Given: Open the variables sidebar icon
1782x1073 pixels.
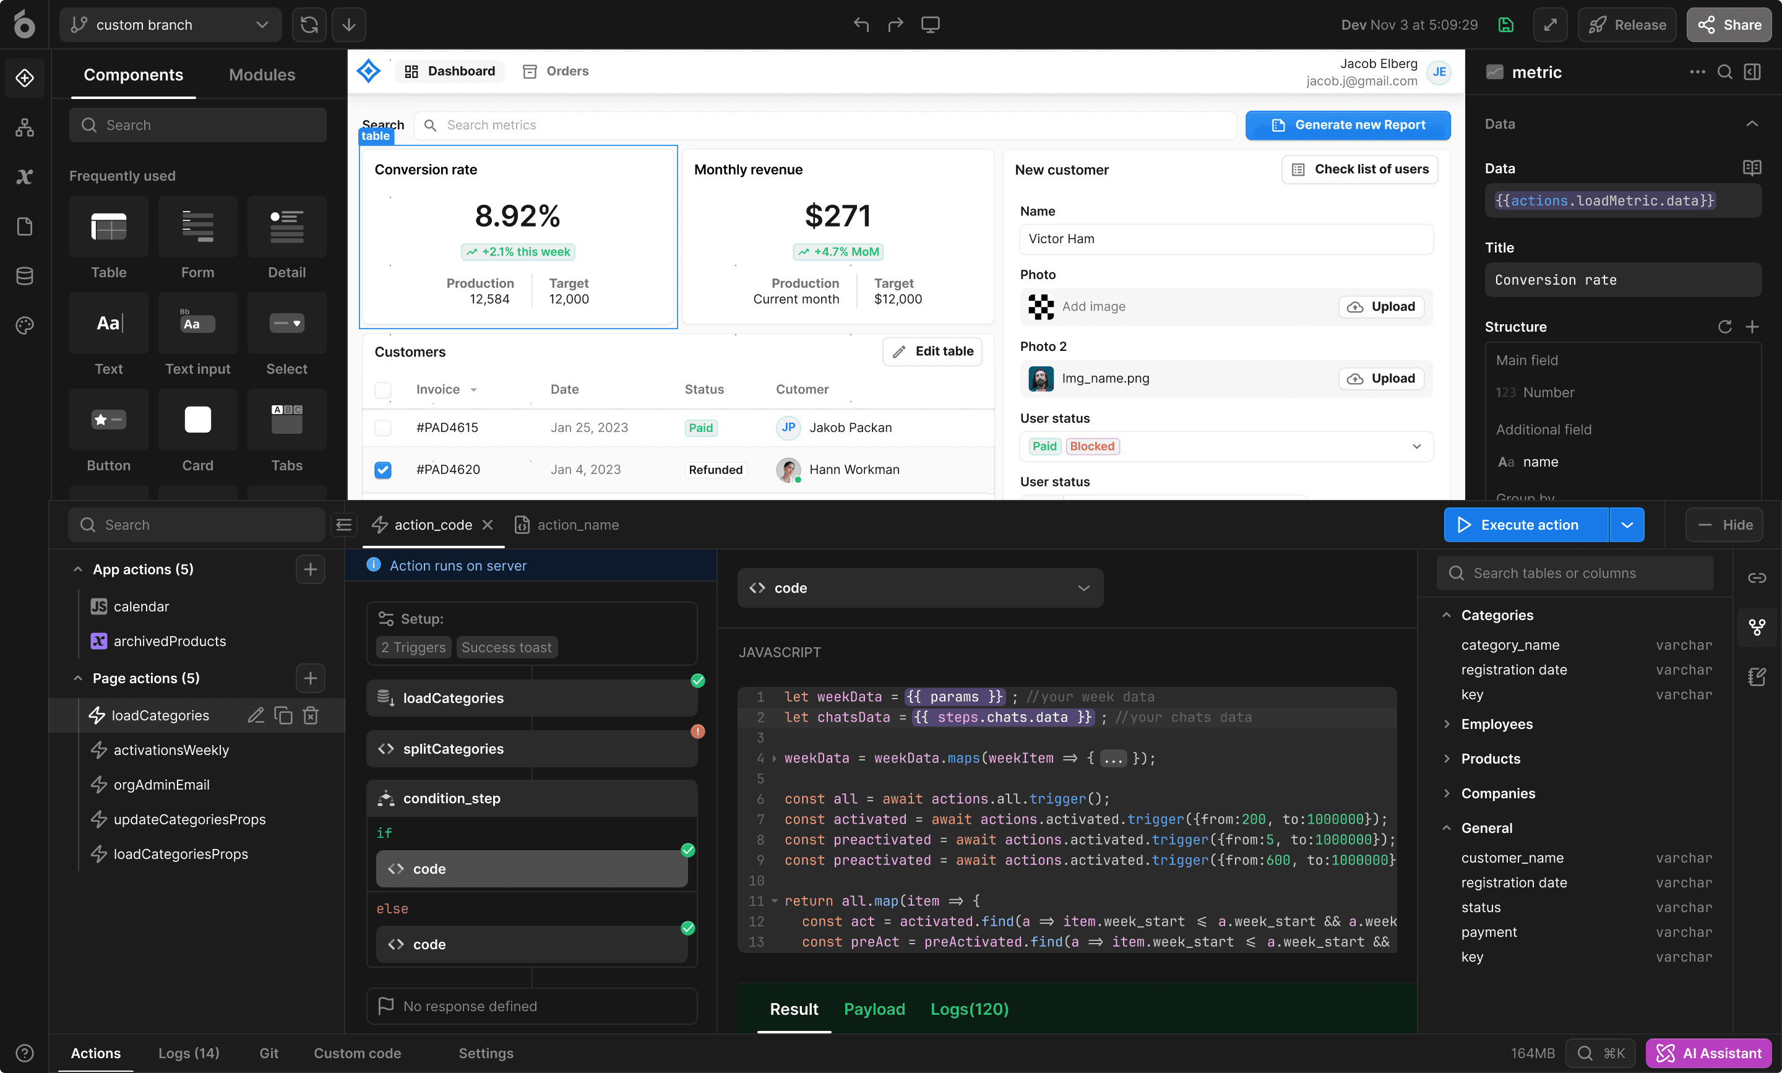Looking at the screenshot, I should 25,176.
